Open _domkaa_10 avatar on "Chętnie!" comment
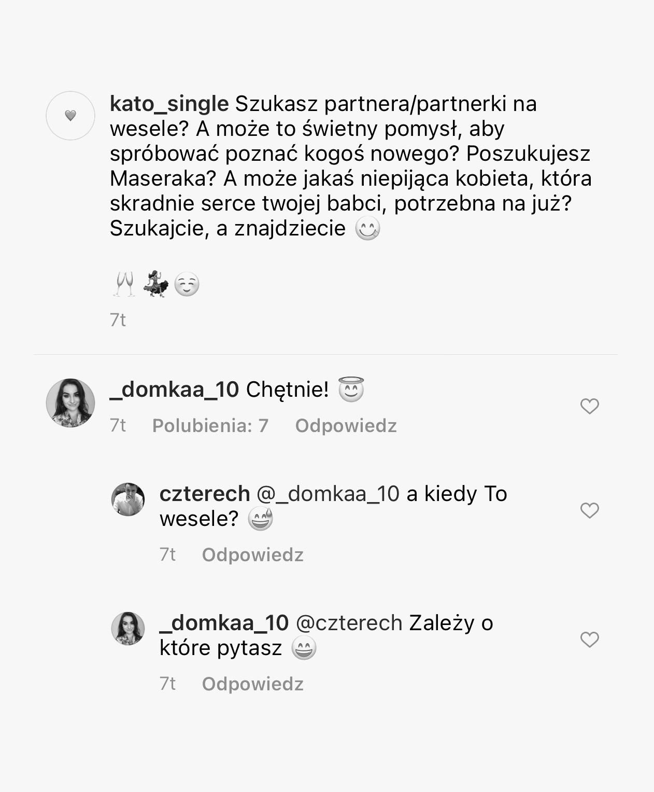Viewport: 654px width, 792px height. [70, 403]
